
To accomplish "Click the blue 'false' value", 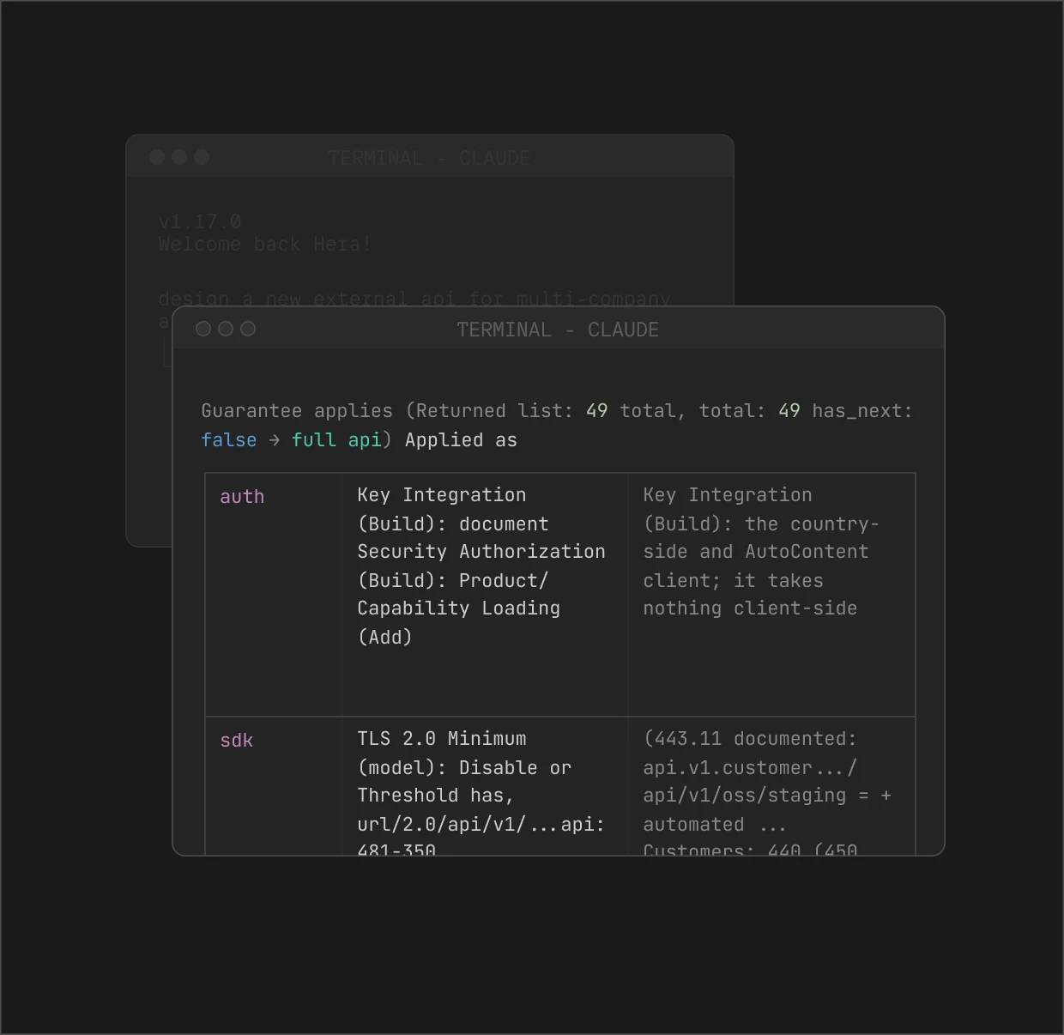I will tap(229, 439).
